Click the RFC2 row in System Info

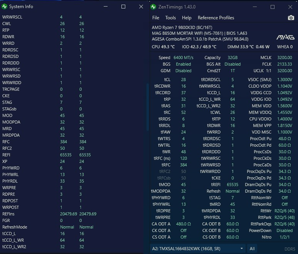coord(43,148)
